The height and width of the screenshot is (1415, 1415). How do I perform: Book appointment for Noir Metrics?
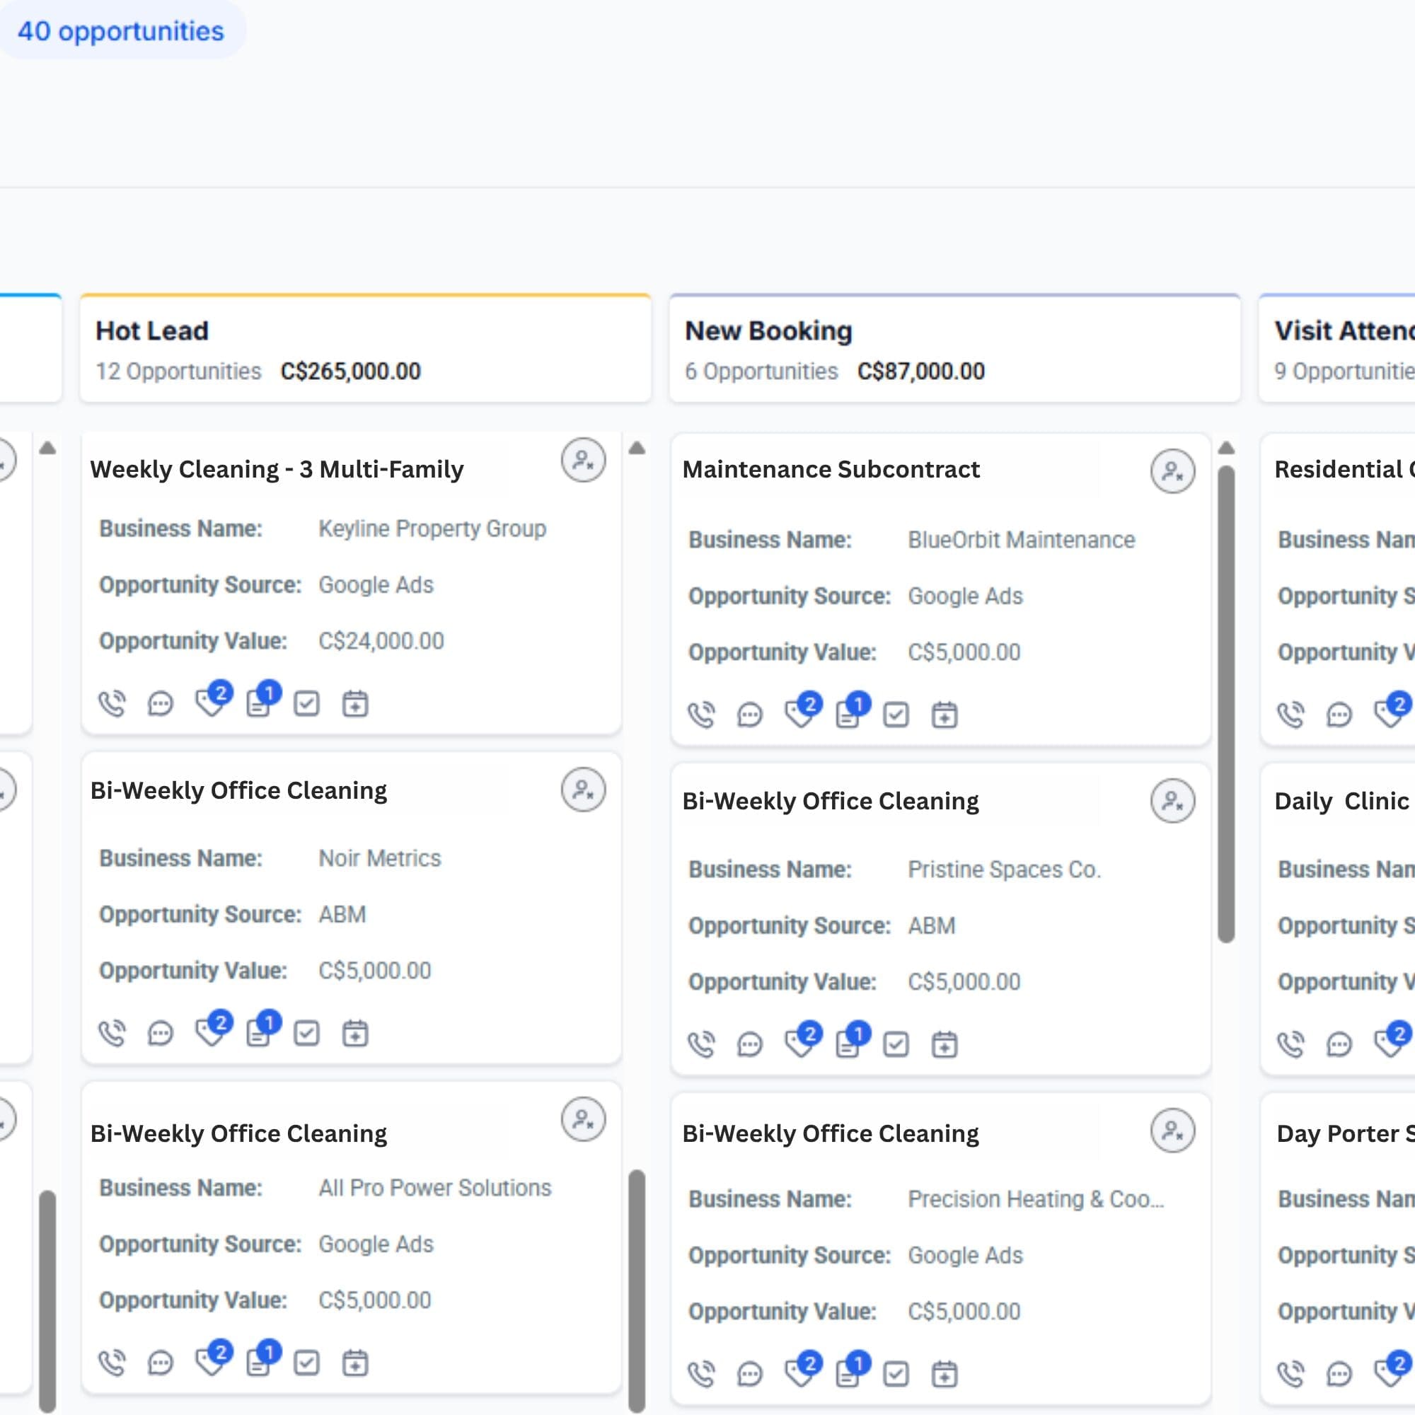[355, 1034]
